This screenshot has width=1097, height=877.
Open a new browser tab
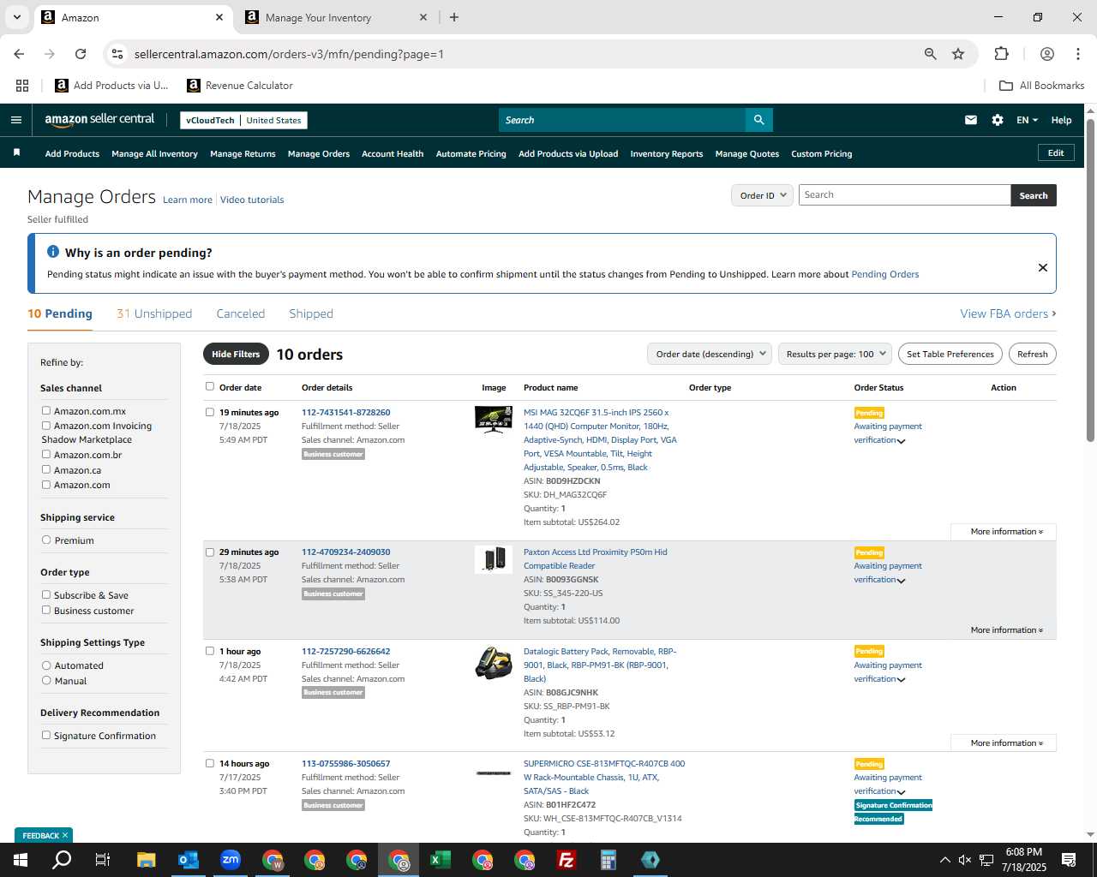tap(454, 17)
